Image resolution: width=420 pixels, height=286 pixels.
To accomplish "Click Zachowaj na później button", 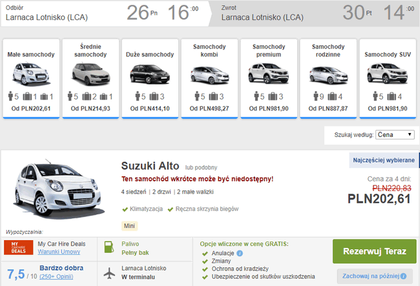I will coord(375,276).
